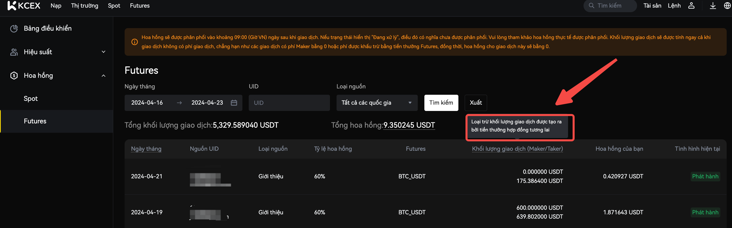The width and height of the screenshot is (732, 228).
Task: Expand the Hiệu suất sidebar section
Action: (x=104, y=52)
